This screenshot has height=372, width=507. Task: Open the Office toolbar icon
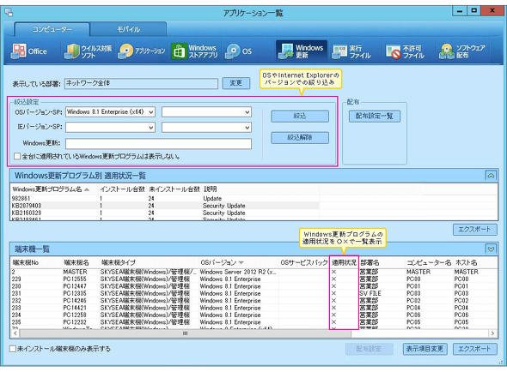[29, 51]
